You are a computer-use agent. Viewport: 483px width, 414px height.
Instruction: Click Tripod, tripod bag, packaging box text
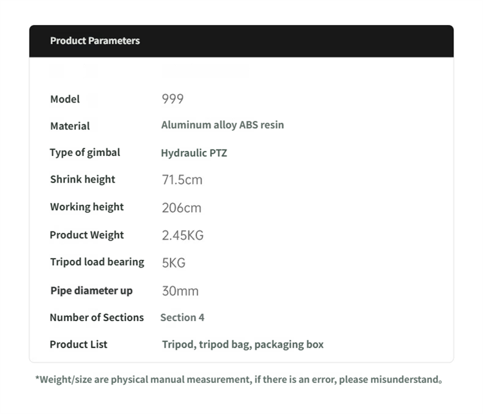pos(243,344)
